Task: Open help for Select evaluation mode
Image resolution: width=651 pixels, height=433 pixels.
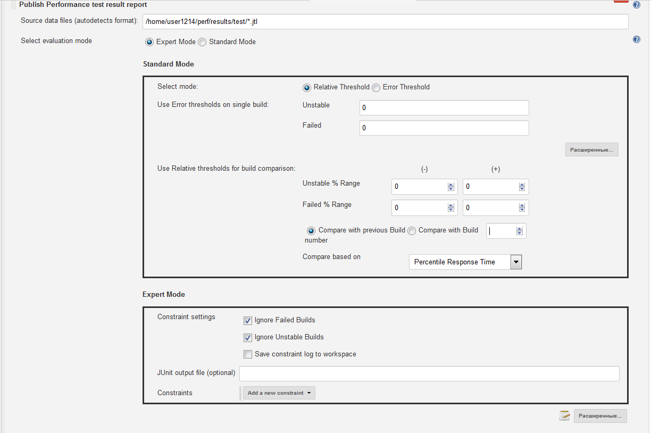Action: pyautogui.click(x=637, y=40)
